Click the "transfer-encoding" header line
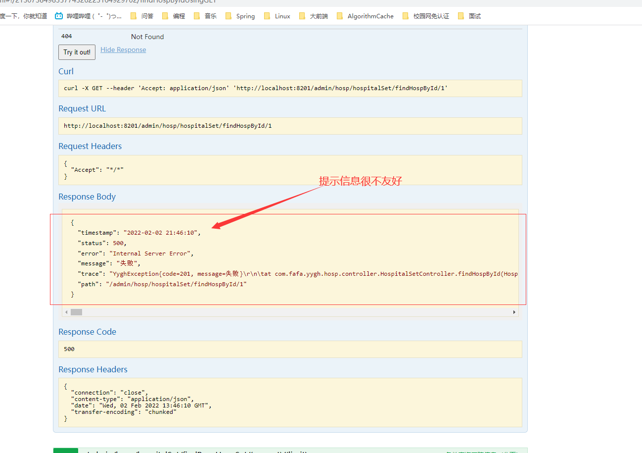Image resolution: width=642 pixels, height=453 pixels. [124, 412]
